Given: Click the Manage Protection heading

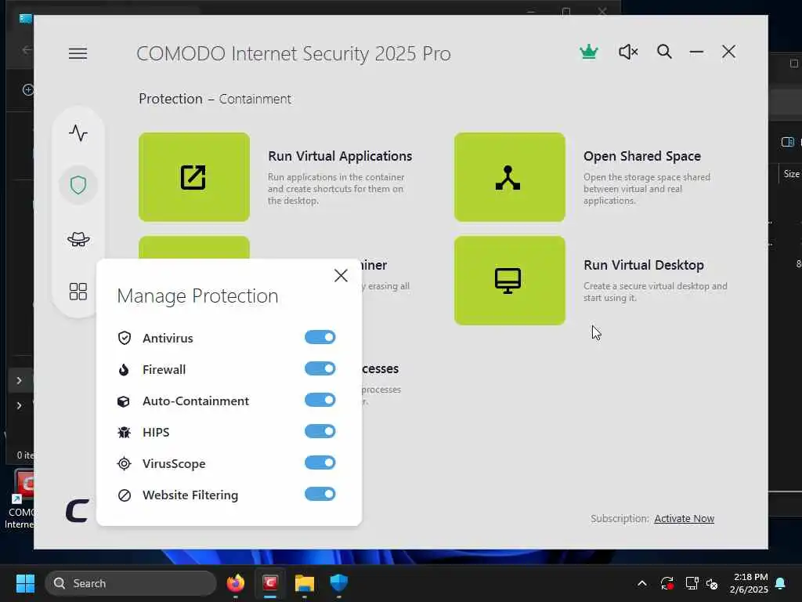Looking at the screenshot, I should pos(197,296).
